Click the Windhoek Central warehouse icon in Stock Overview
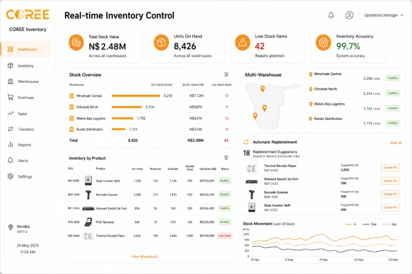 (72, 96)
